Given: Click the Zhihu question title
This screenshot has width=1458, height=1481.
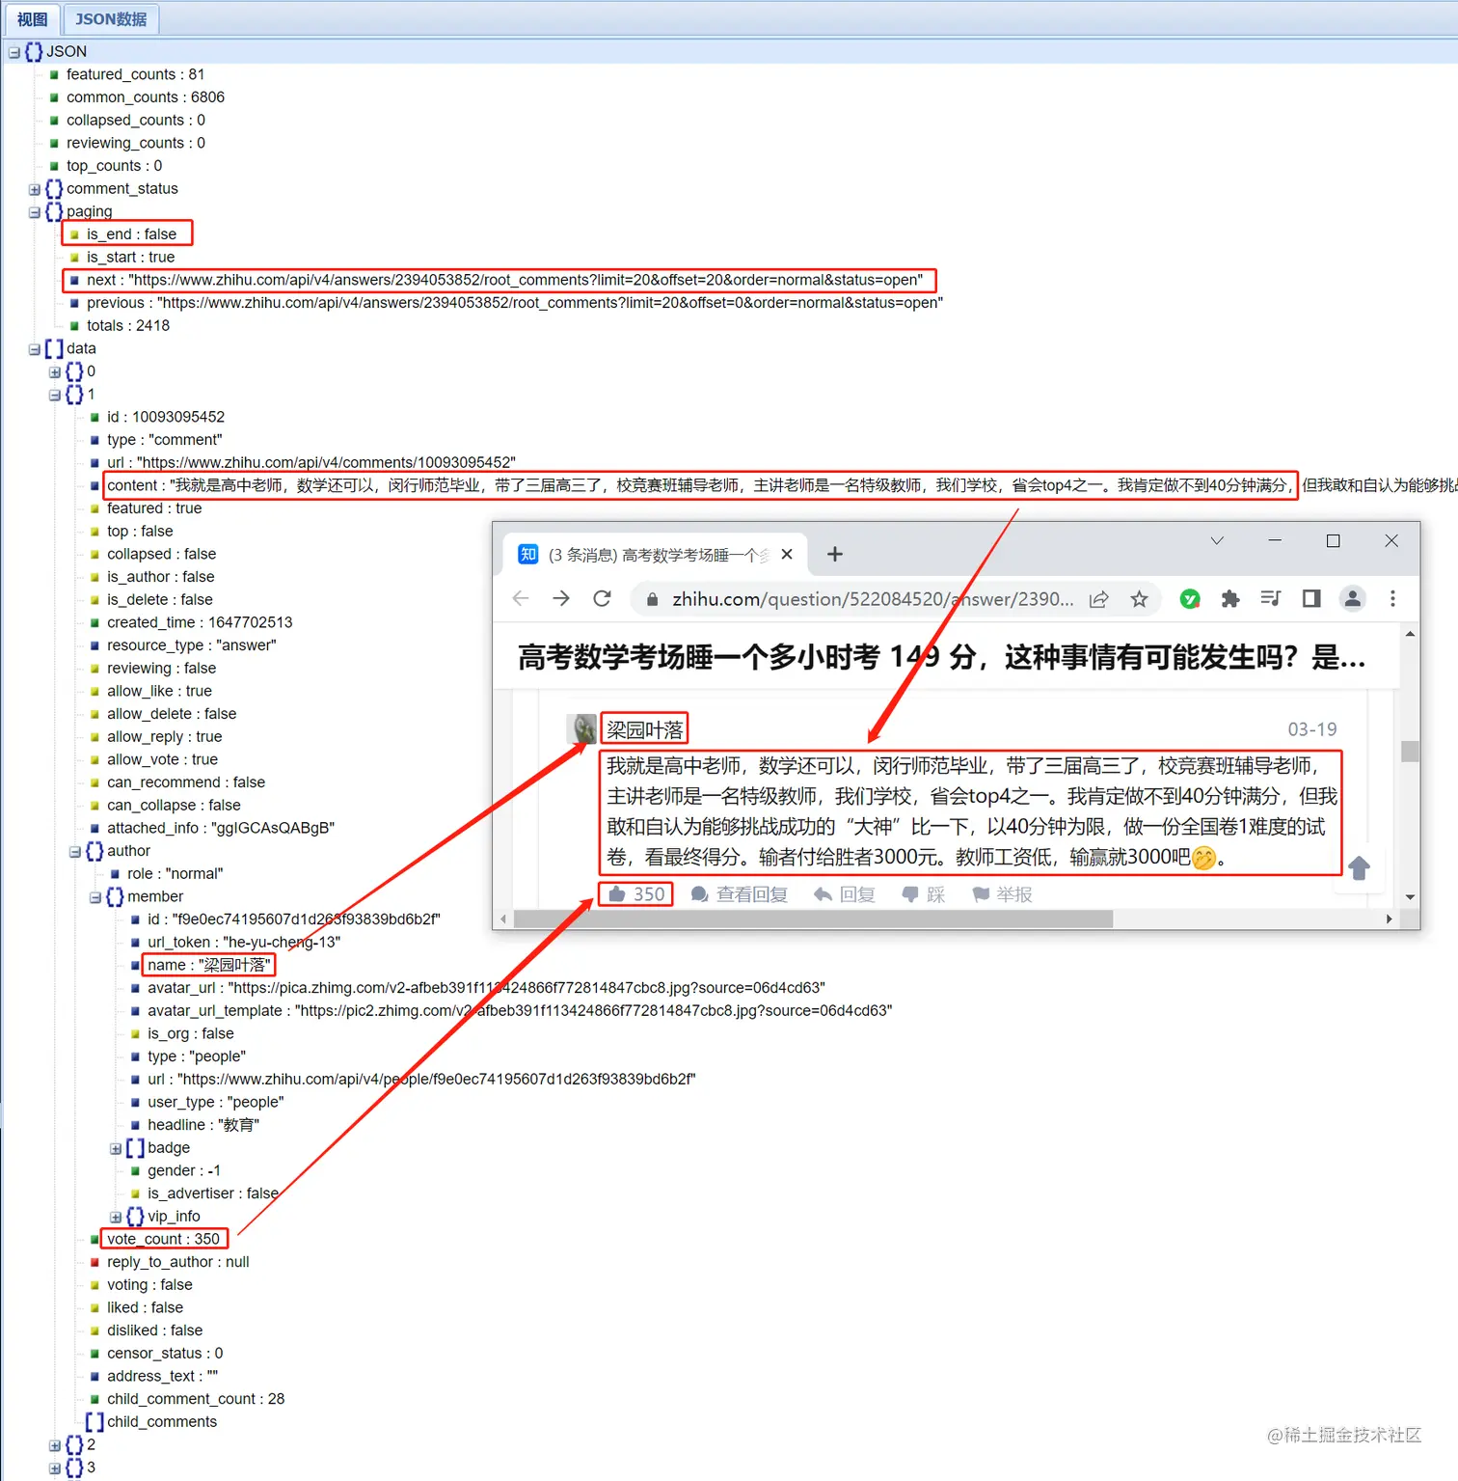Looking at the screenshot, I should coord(941,658).
